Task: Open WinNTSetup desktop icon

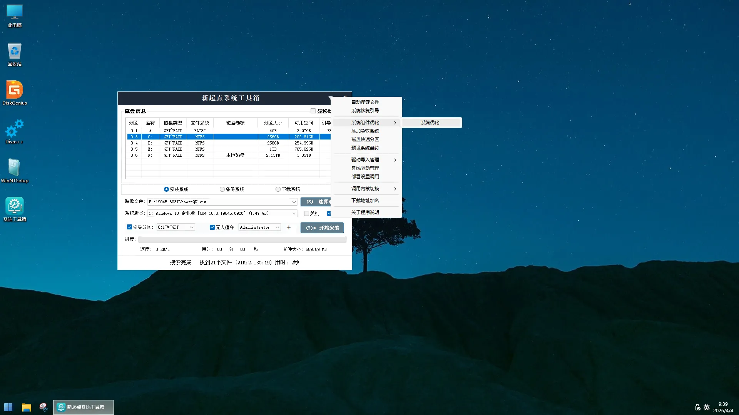Action: (15, 168)
